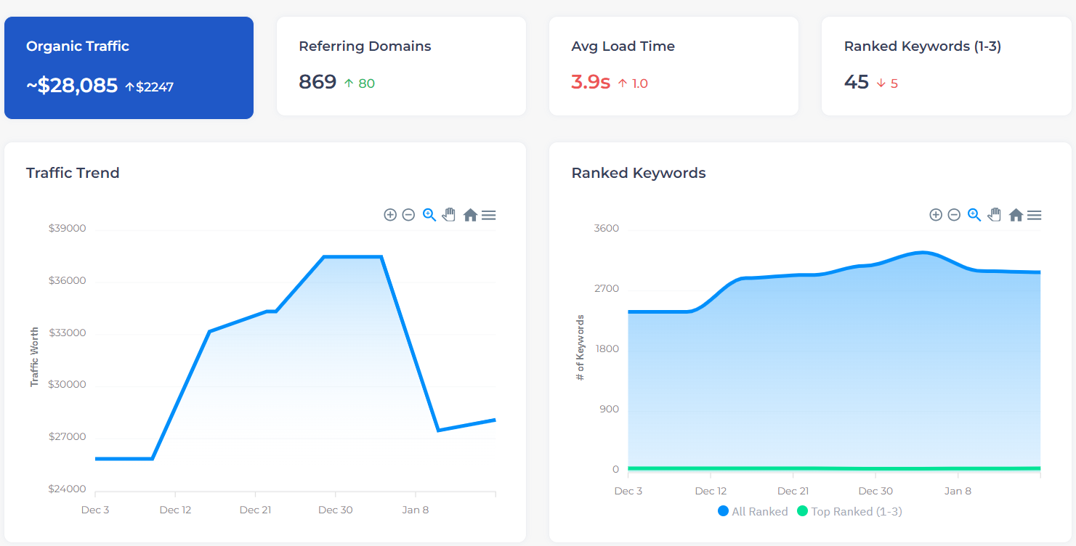Screen dimensions: 1076x546
Task: Click the 1800 keywords axis label
Action: click(607, 349)
